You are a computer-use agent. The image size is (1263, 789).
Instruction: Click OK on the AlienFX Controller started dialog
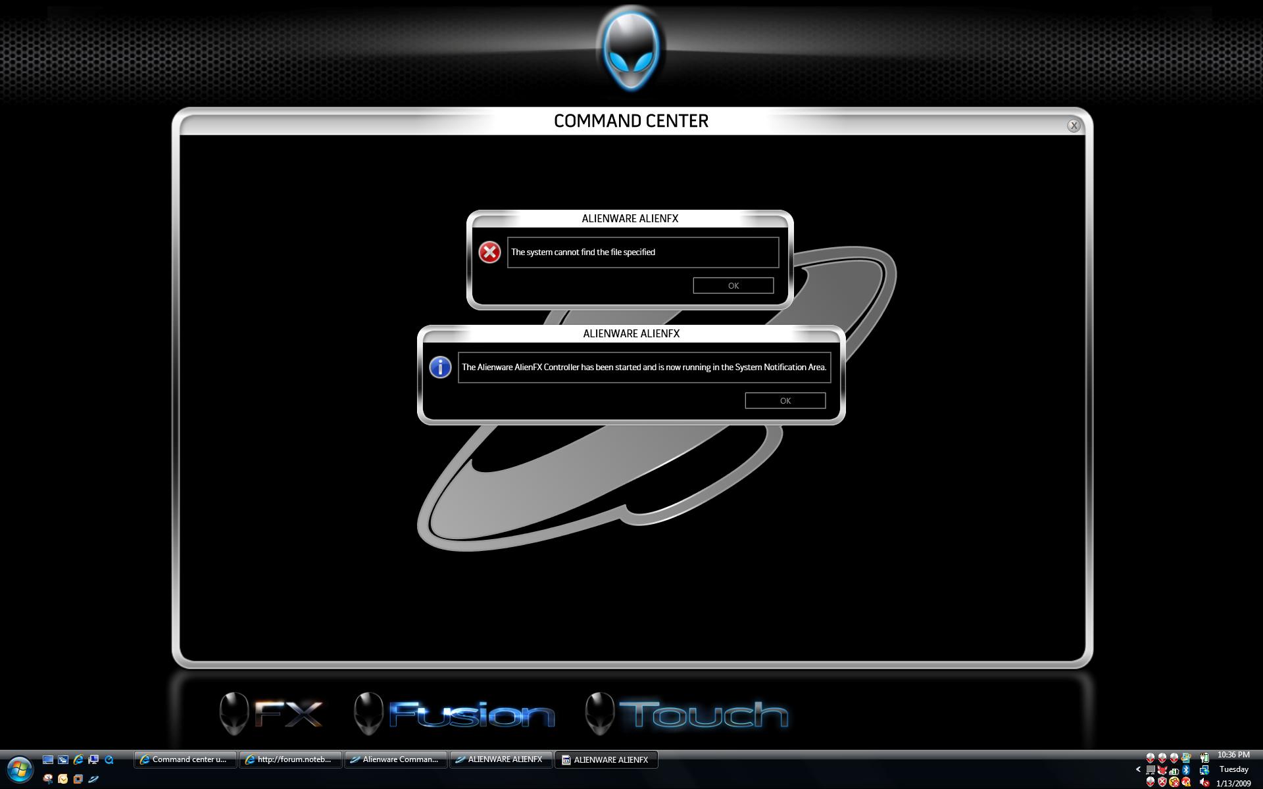(785, 400)
